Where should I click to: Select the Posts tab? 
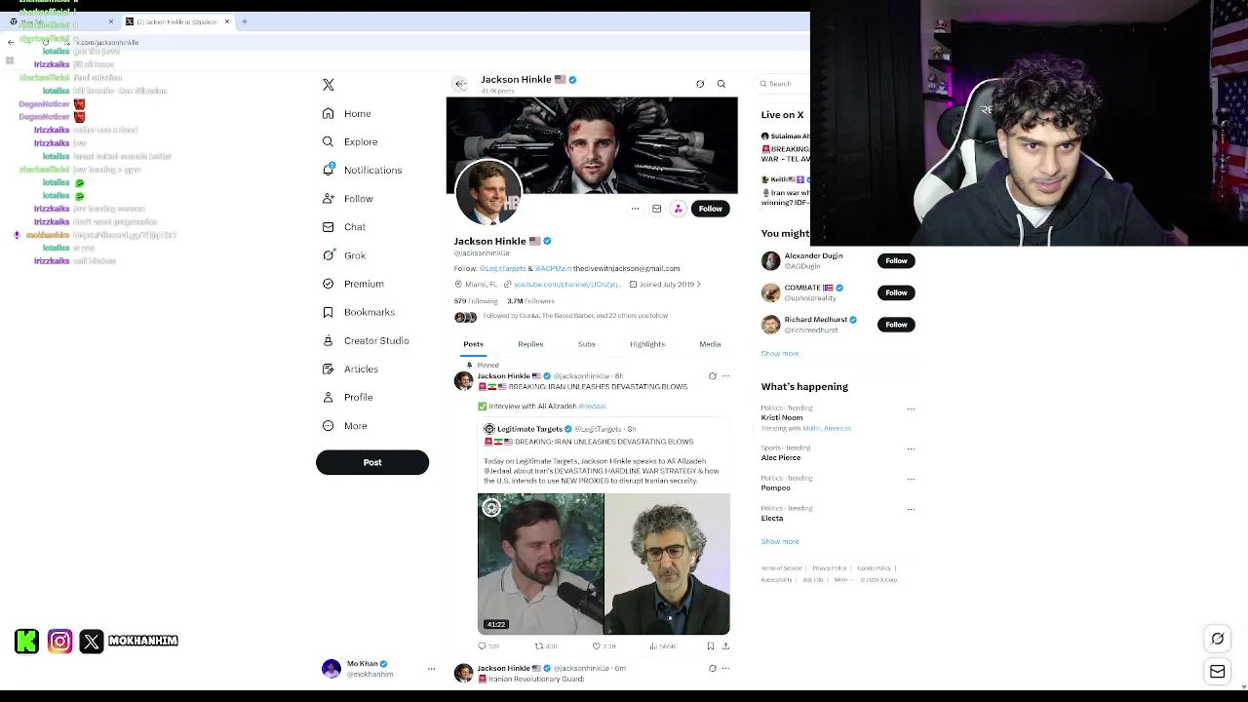coord(473,344)
